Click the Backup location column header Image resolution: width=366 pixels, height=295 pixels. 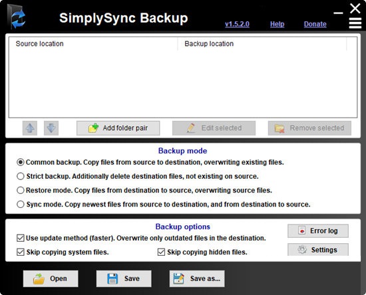(x=262, y=44)
